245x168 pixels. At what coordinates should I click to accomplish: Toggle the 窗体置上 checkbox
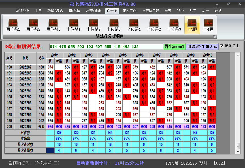click(x=221, y=46)
